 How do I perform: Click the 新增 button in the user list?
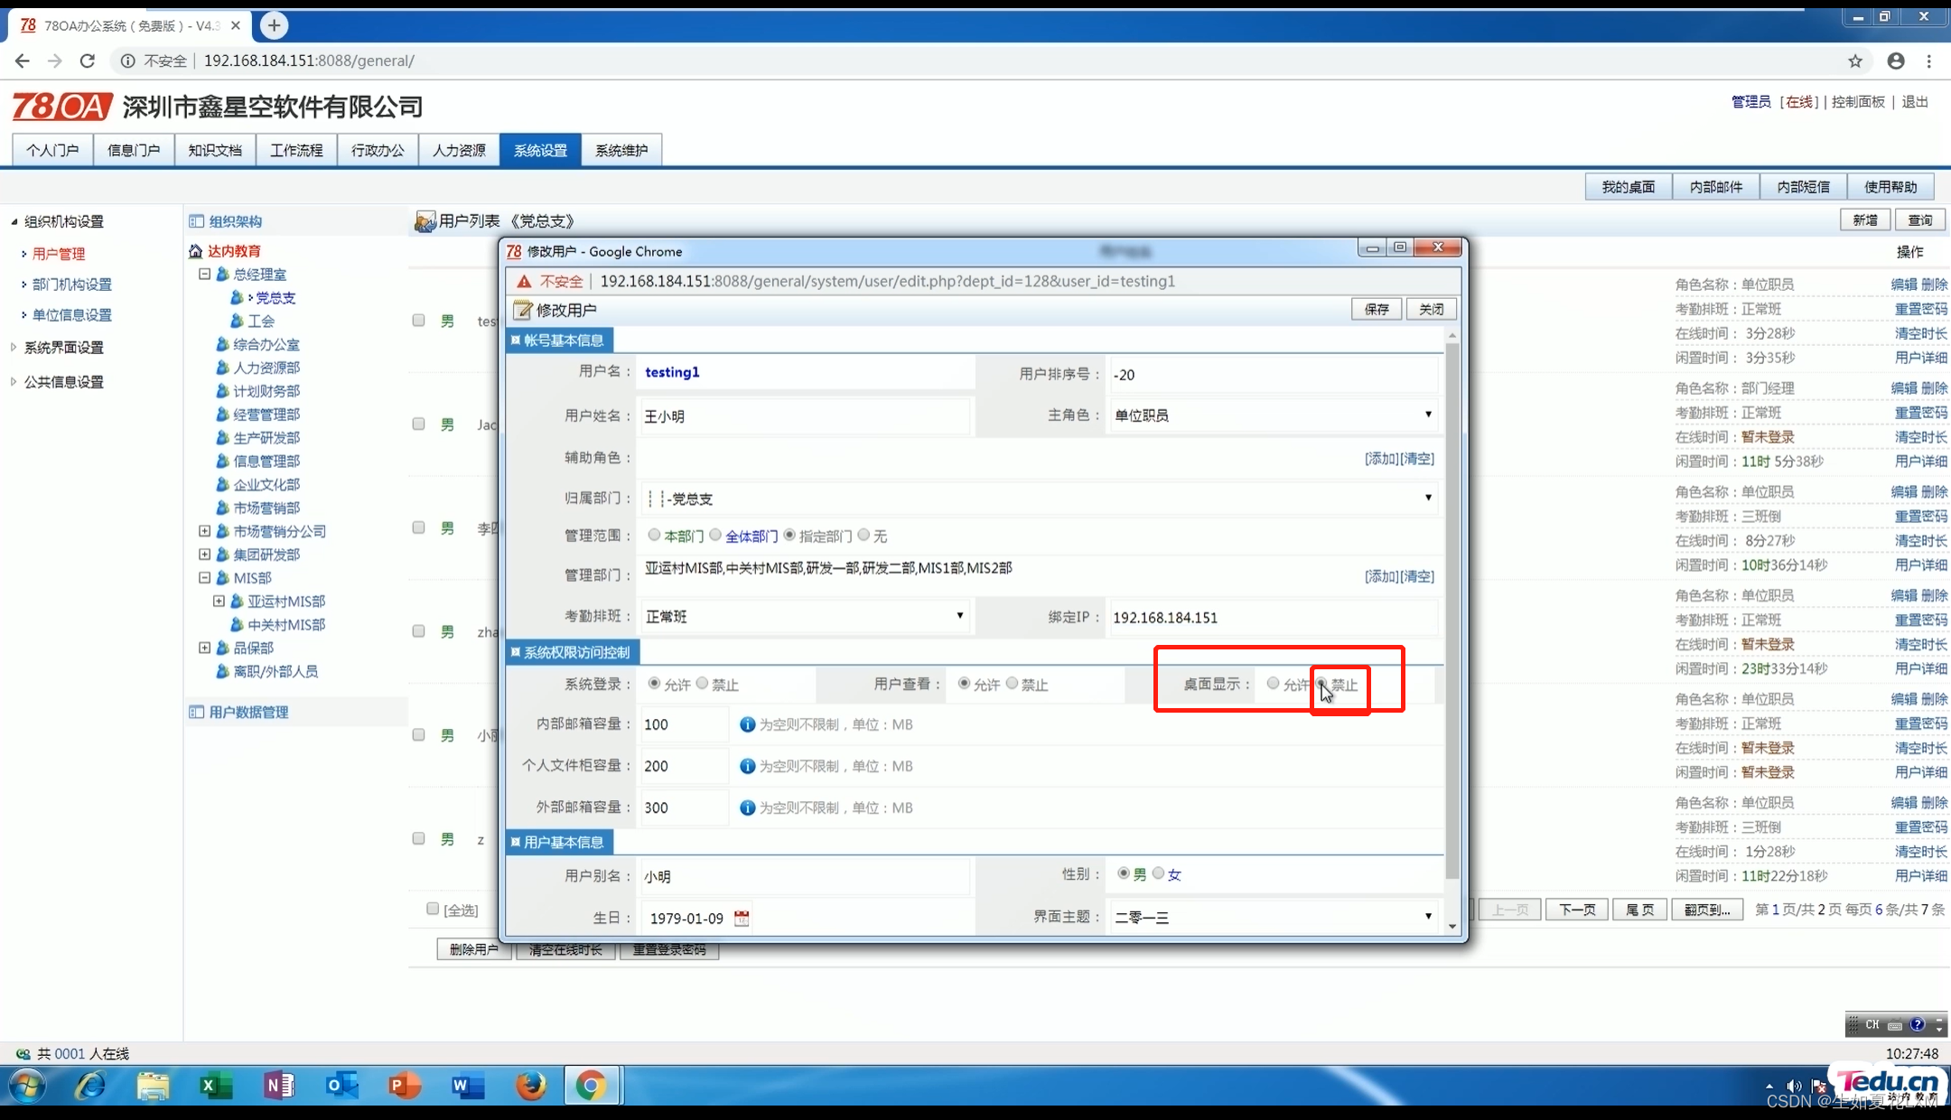(x=1865, y=219)
